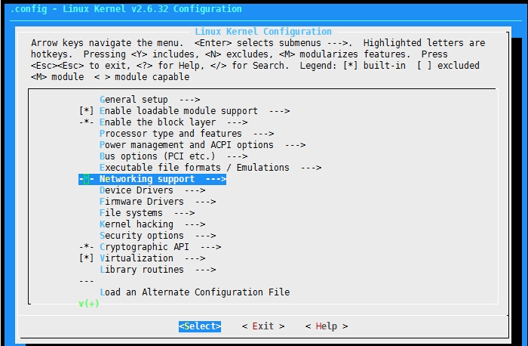This screenshot has width=528, height=346.
Task: Select Executable file formats / Emulations
Action: (x=210, y=168)
